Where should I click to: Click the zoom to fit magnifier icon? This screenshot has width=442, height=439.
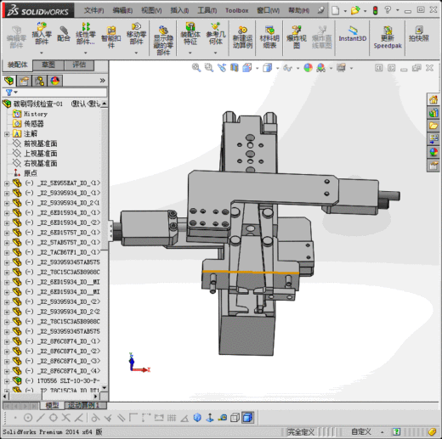tap(196, 68)
